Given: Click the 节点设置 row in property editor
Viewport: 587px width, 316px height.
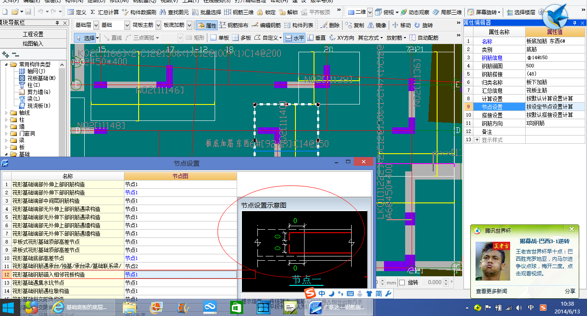Looking at the screenshot, I should [x=524, y=107].
